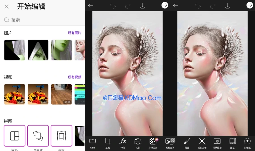
Task: Undo in the middle editor panel
Action: click(x=113, y=6)
